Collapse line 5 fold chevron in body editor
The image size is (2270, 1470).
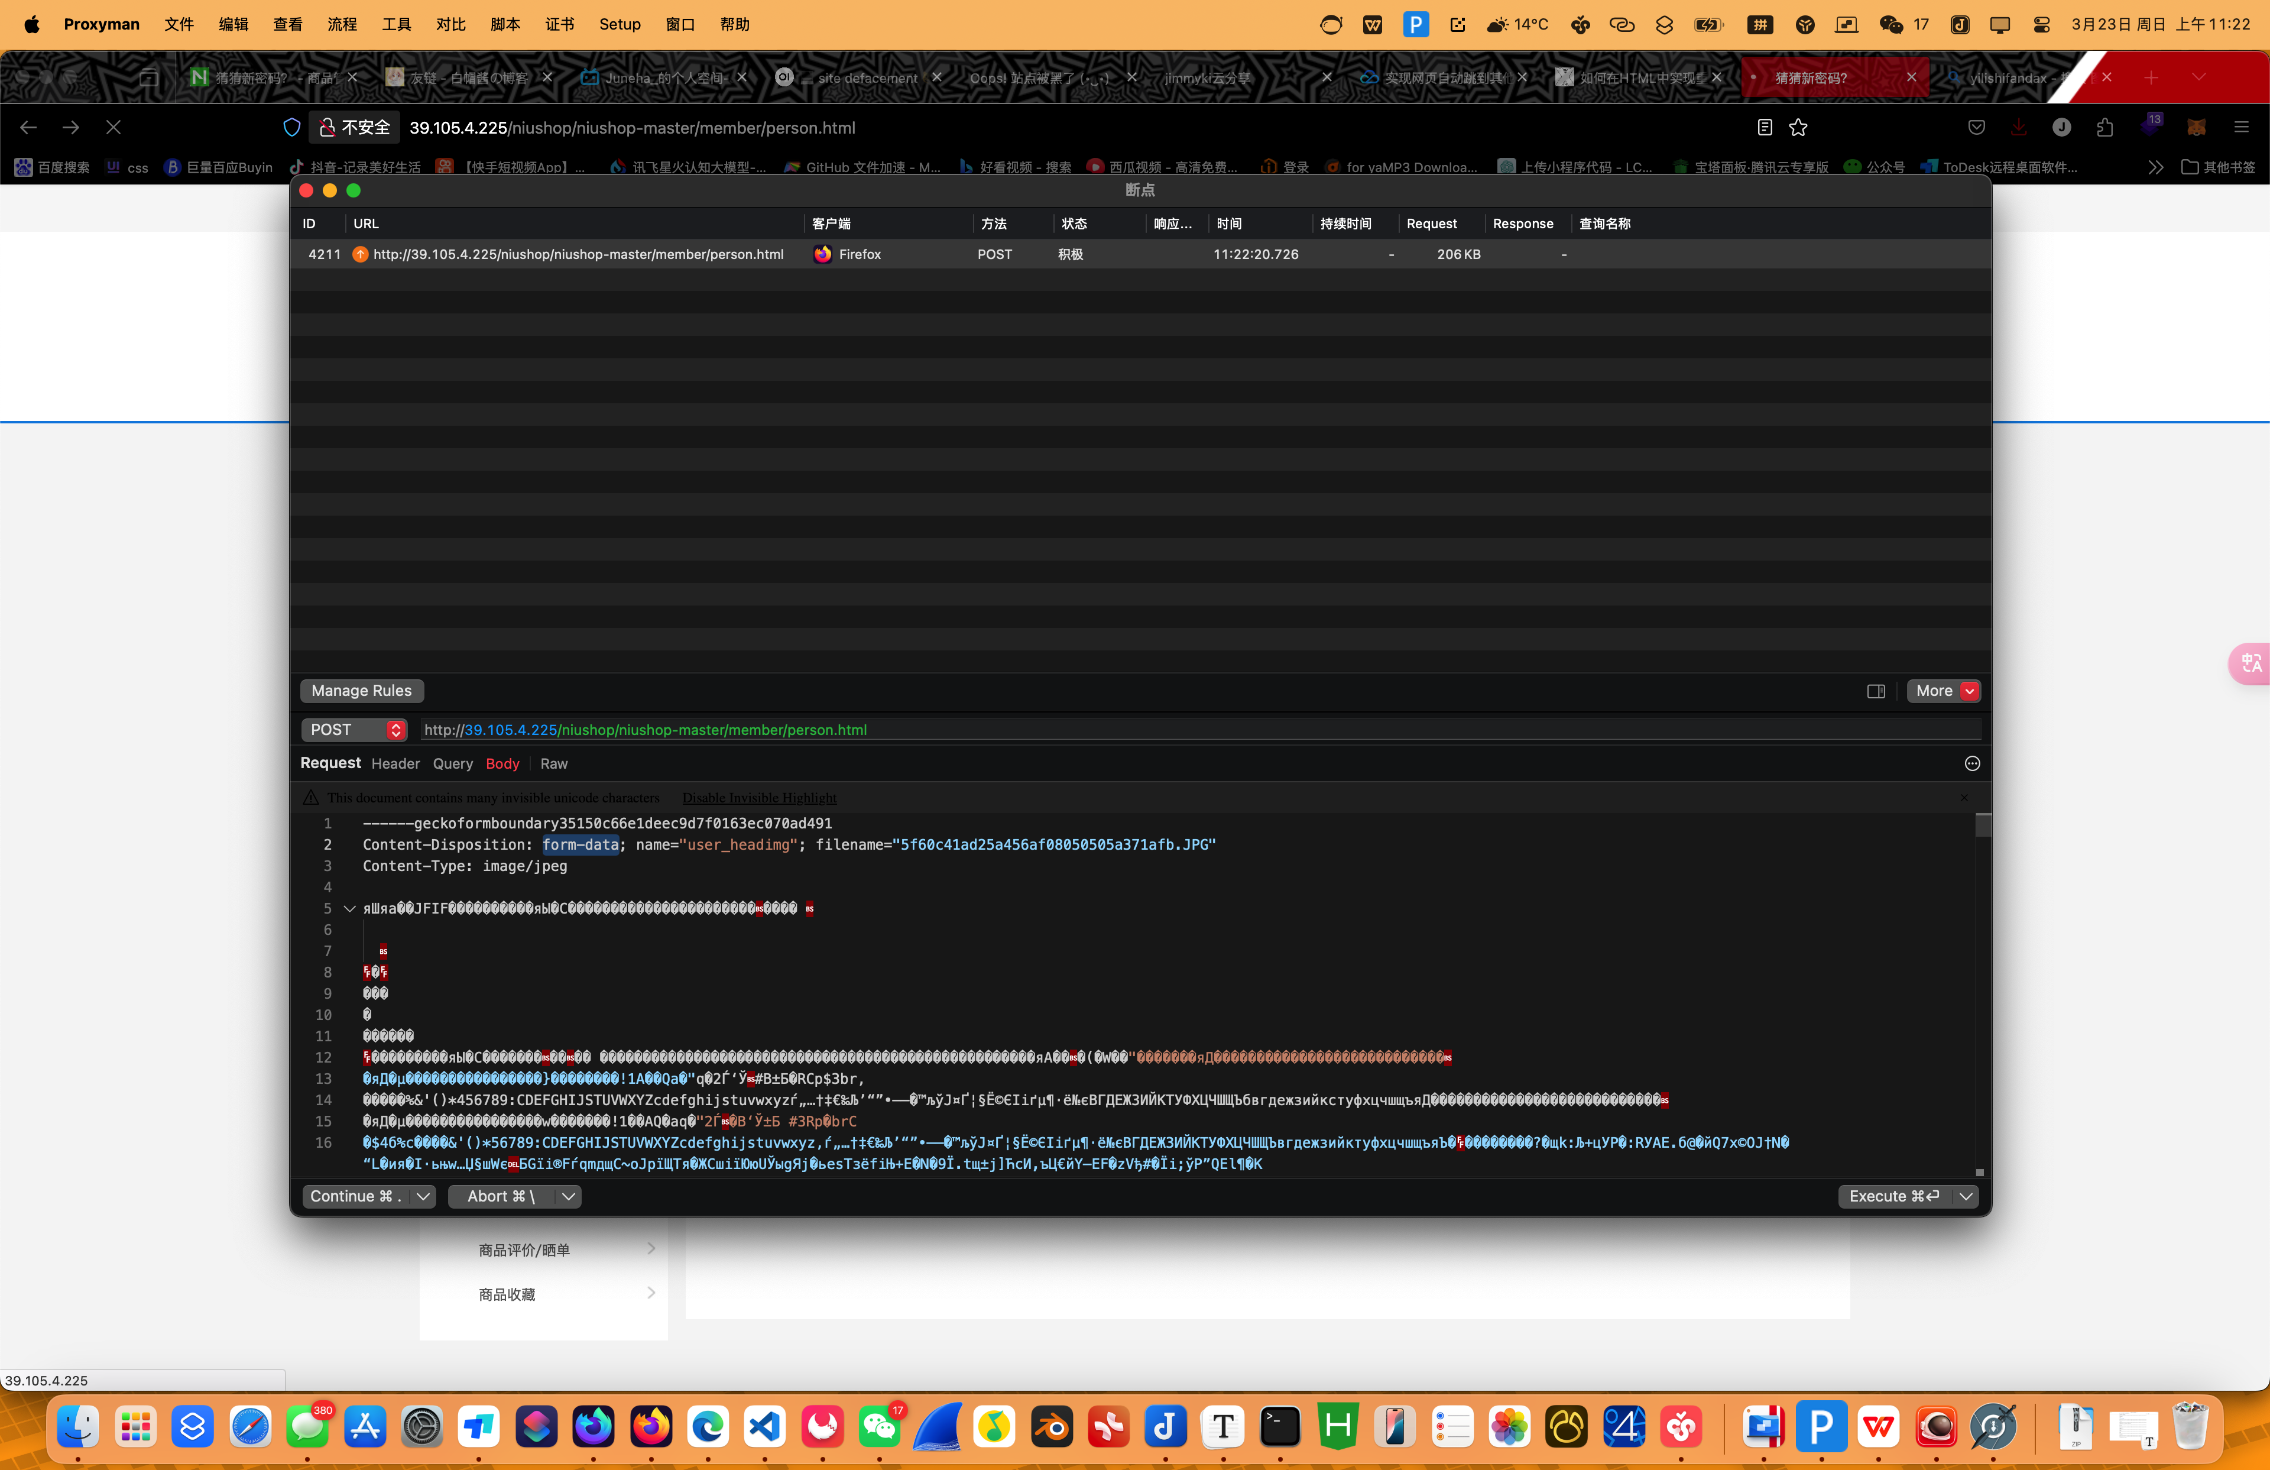[349, 908]
